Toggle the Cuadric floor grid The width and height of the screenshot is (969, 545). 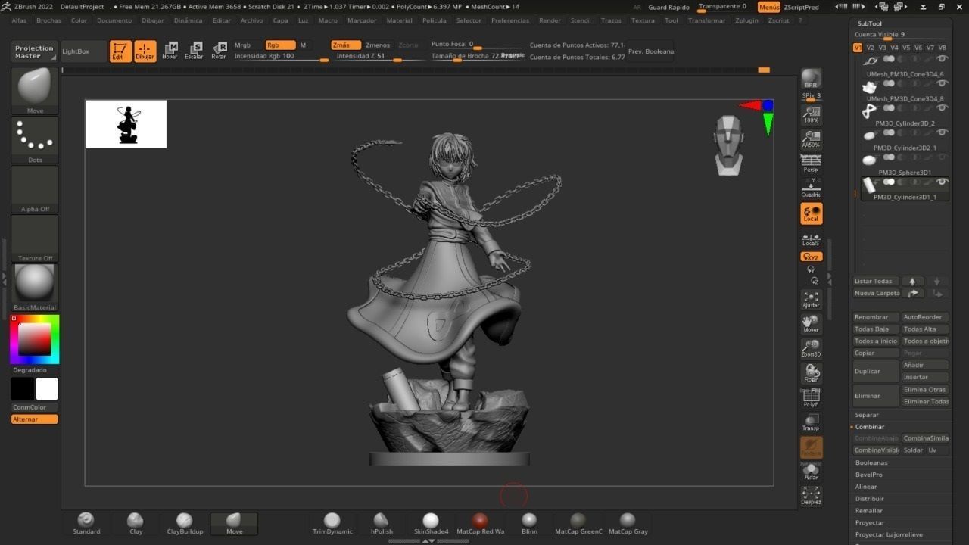811,189
